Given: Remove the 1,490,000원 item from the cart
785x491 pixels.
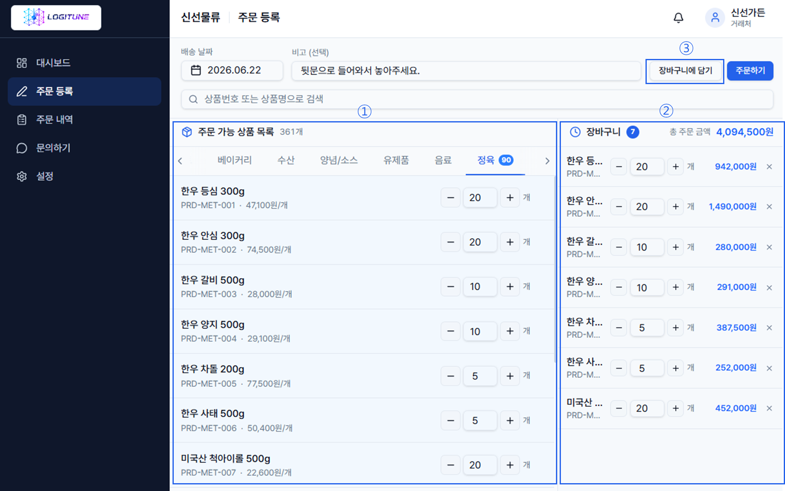Looking at the screenshot, I should (769, 207).
